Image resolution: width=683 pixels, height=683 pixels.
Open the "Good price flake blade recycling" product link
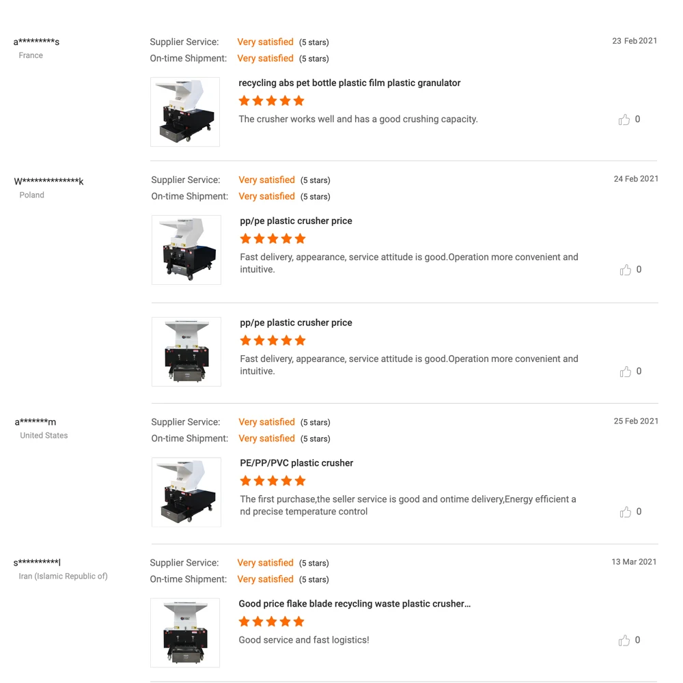[x=354, y=604]
